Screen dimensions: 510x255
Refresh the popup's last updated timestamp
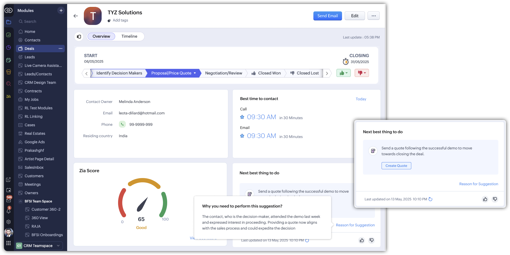(430, 199)
